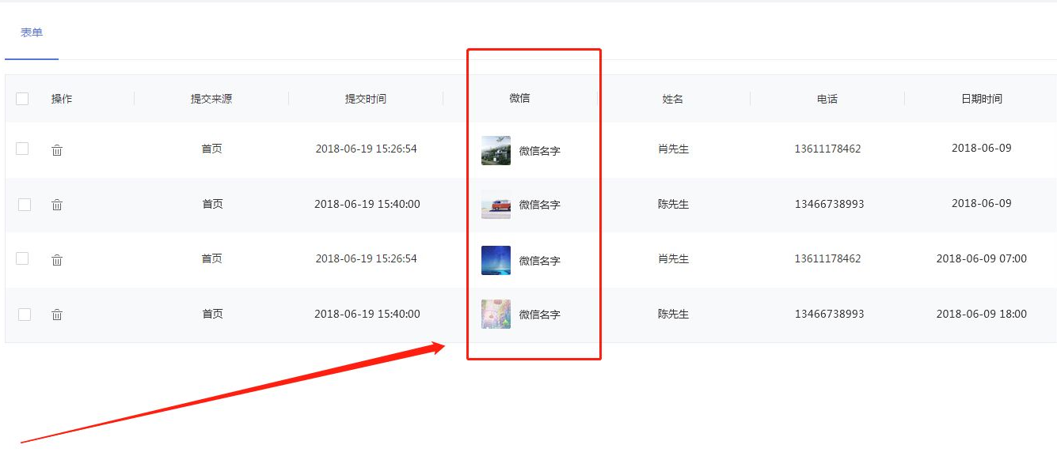This screenshot has height=456, width=1057.
Task: Open the red car WeChat avatar
Action: coord(496,205)
